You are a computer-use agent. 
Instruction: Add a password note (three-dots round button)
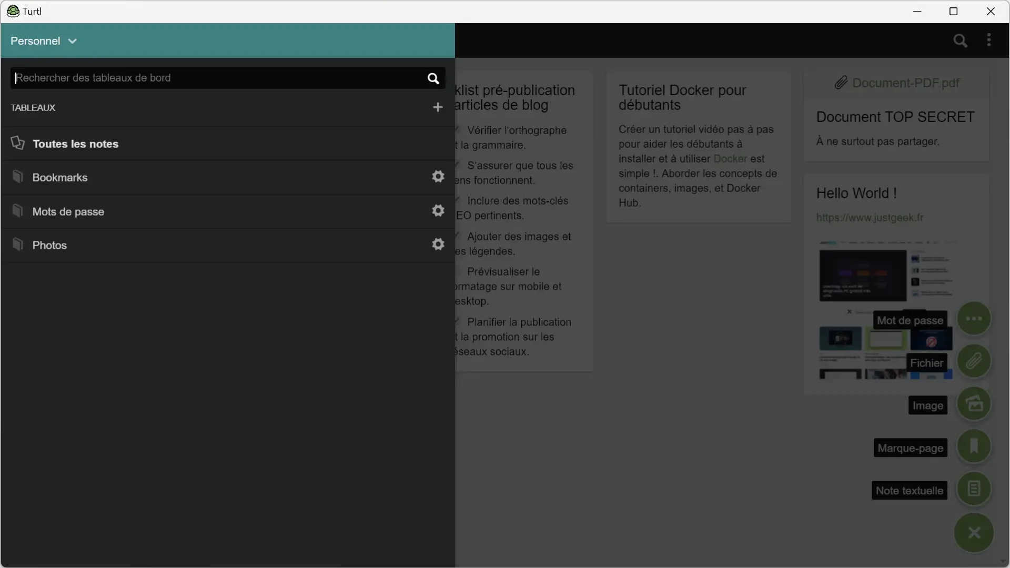click(974, 319)
